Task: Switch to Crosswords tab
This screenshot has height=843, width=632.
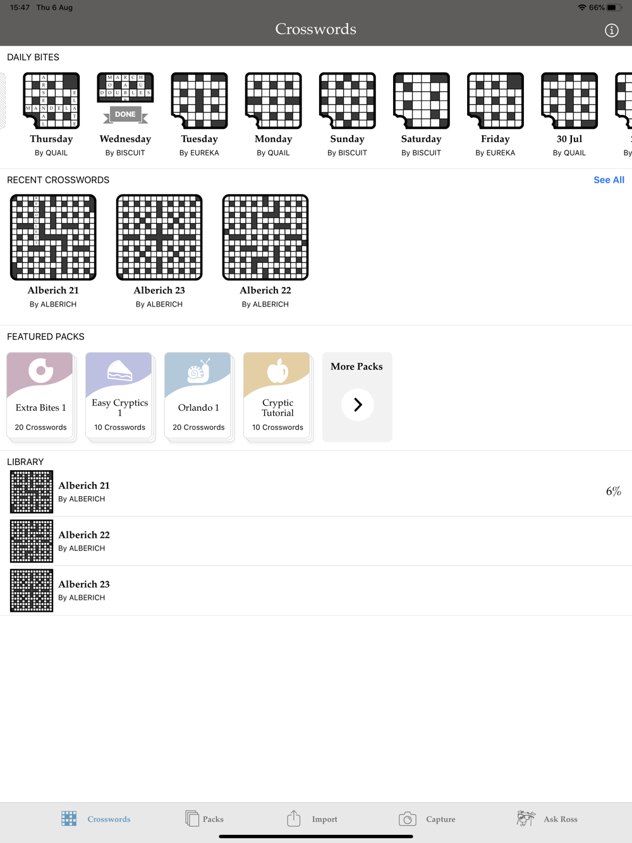Action: point(96,819)
